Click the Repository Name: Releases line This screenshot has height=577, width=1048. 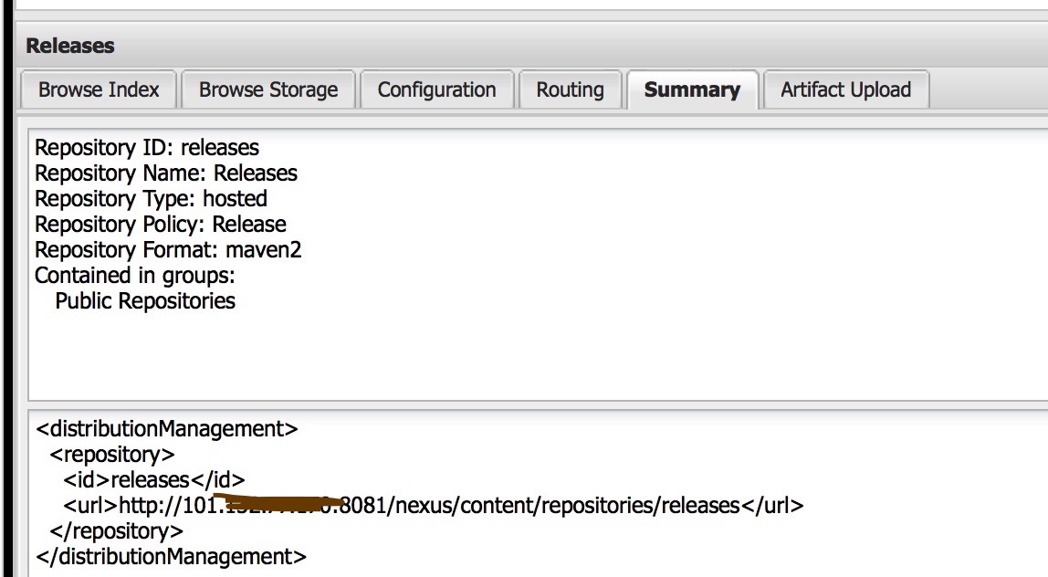pyautogui.click(x=166, y=173)
